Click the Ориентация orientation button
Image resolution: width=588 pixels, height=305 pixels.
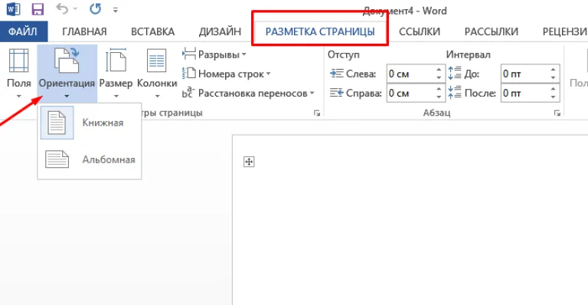(x=67, y=74)
